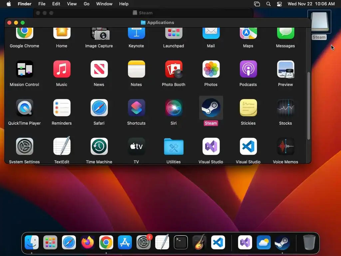Select the Maps app icon

point(248,33)
